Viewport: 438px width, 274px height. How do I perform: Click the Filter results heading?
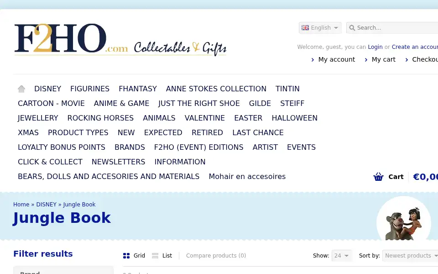43,253
